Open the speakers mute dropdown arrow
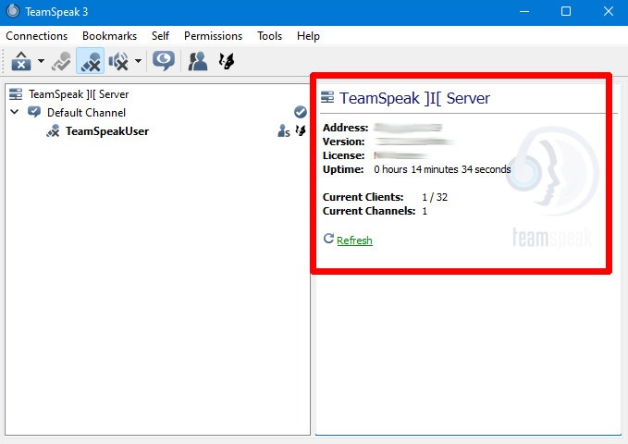Image resolution: width=628 pixels, height=444 pixels. click(x=138, y=61)
